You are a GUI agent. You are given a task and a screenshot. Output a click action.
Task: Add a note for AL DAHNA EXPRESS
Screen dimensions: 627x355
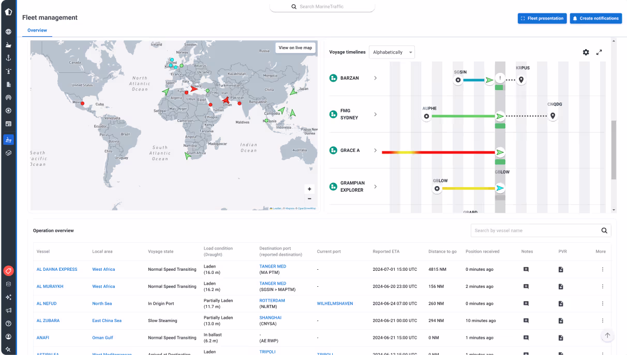point(526,269)
